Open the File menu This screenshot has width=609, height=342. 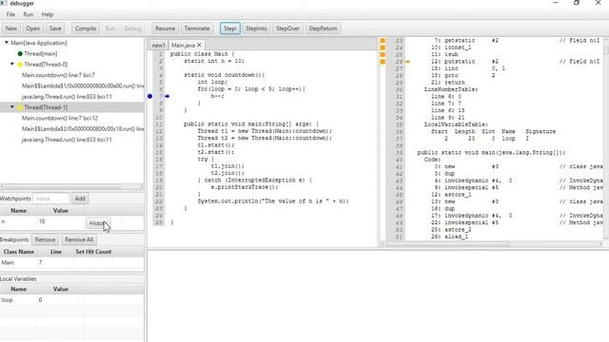(x=10, y=14)
